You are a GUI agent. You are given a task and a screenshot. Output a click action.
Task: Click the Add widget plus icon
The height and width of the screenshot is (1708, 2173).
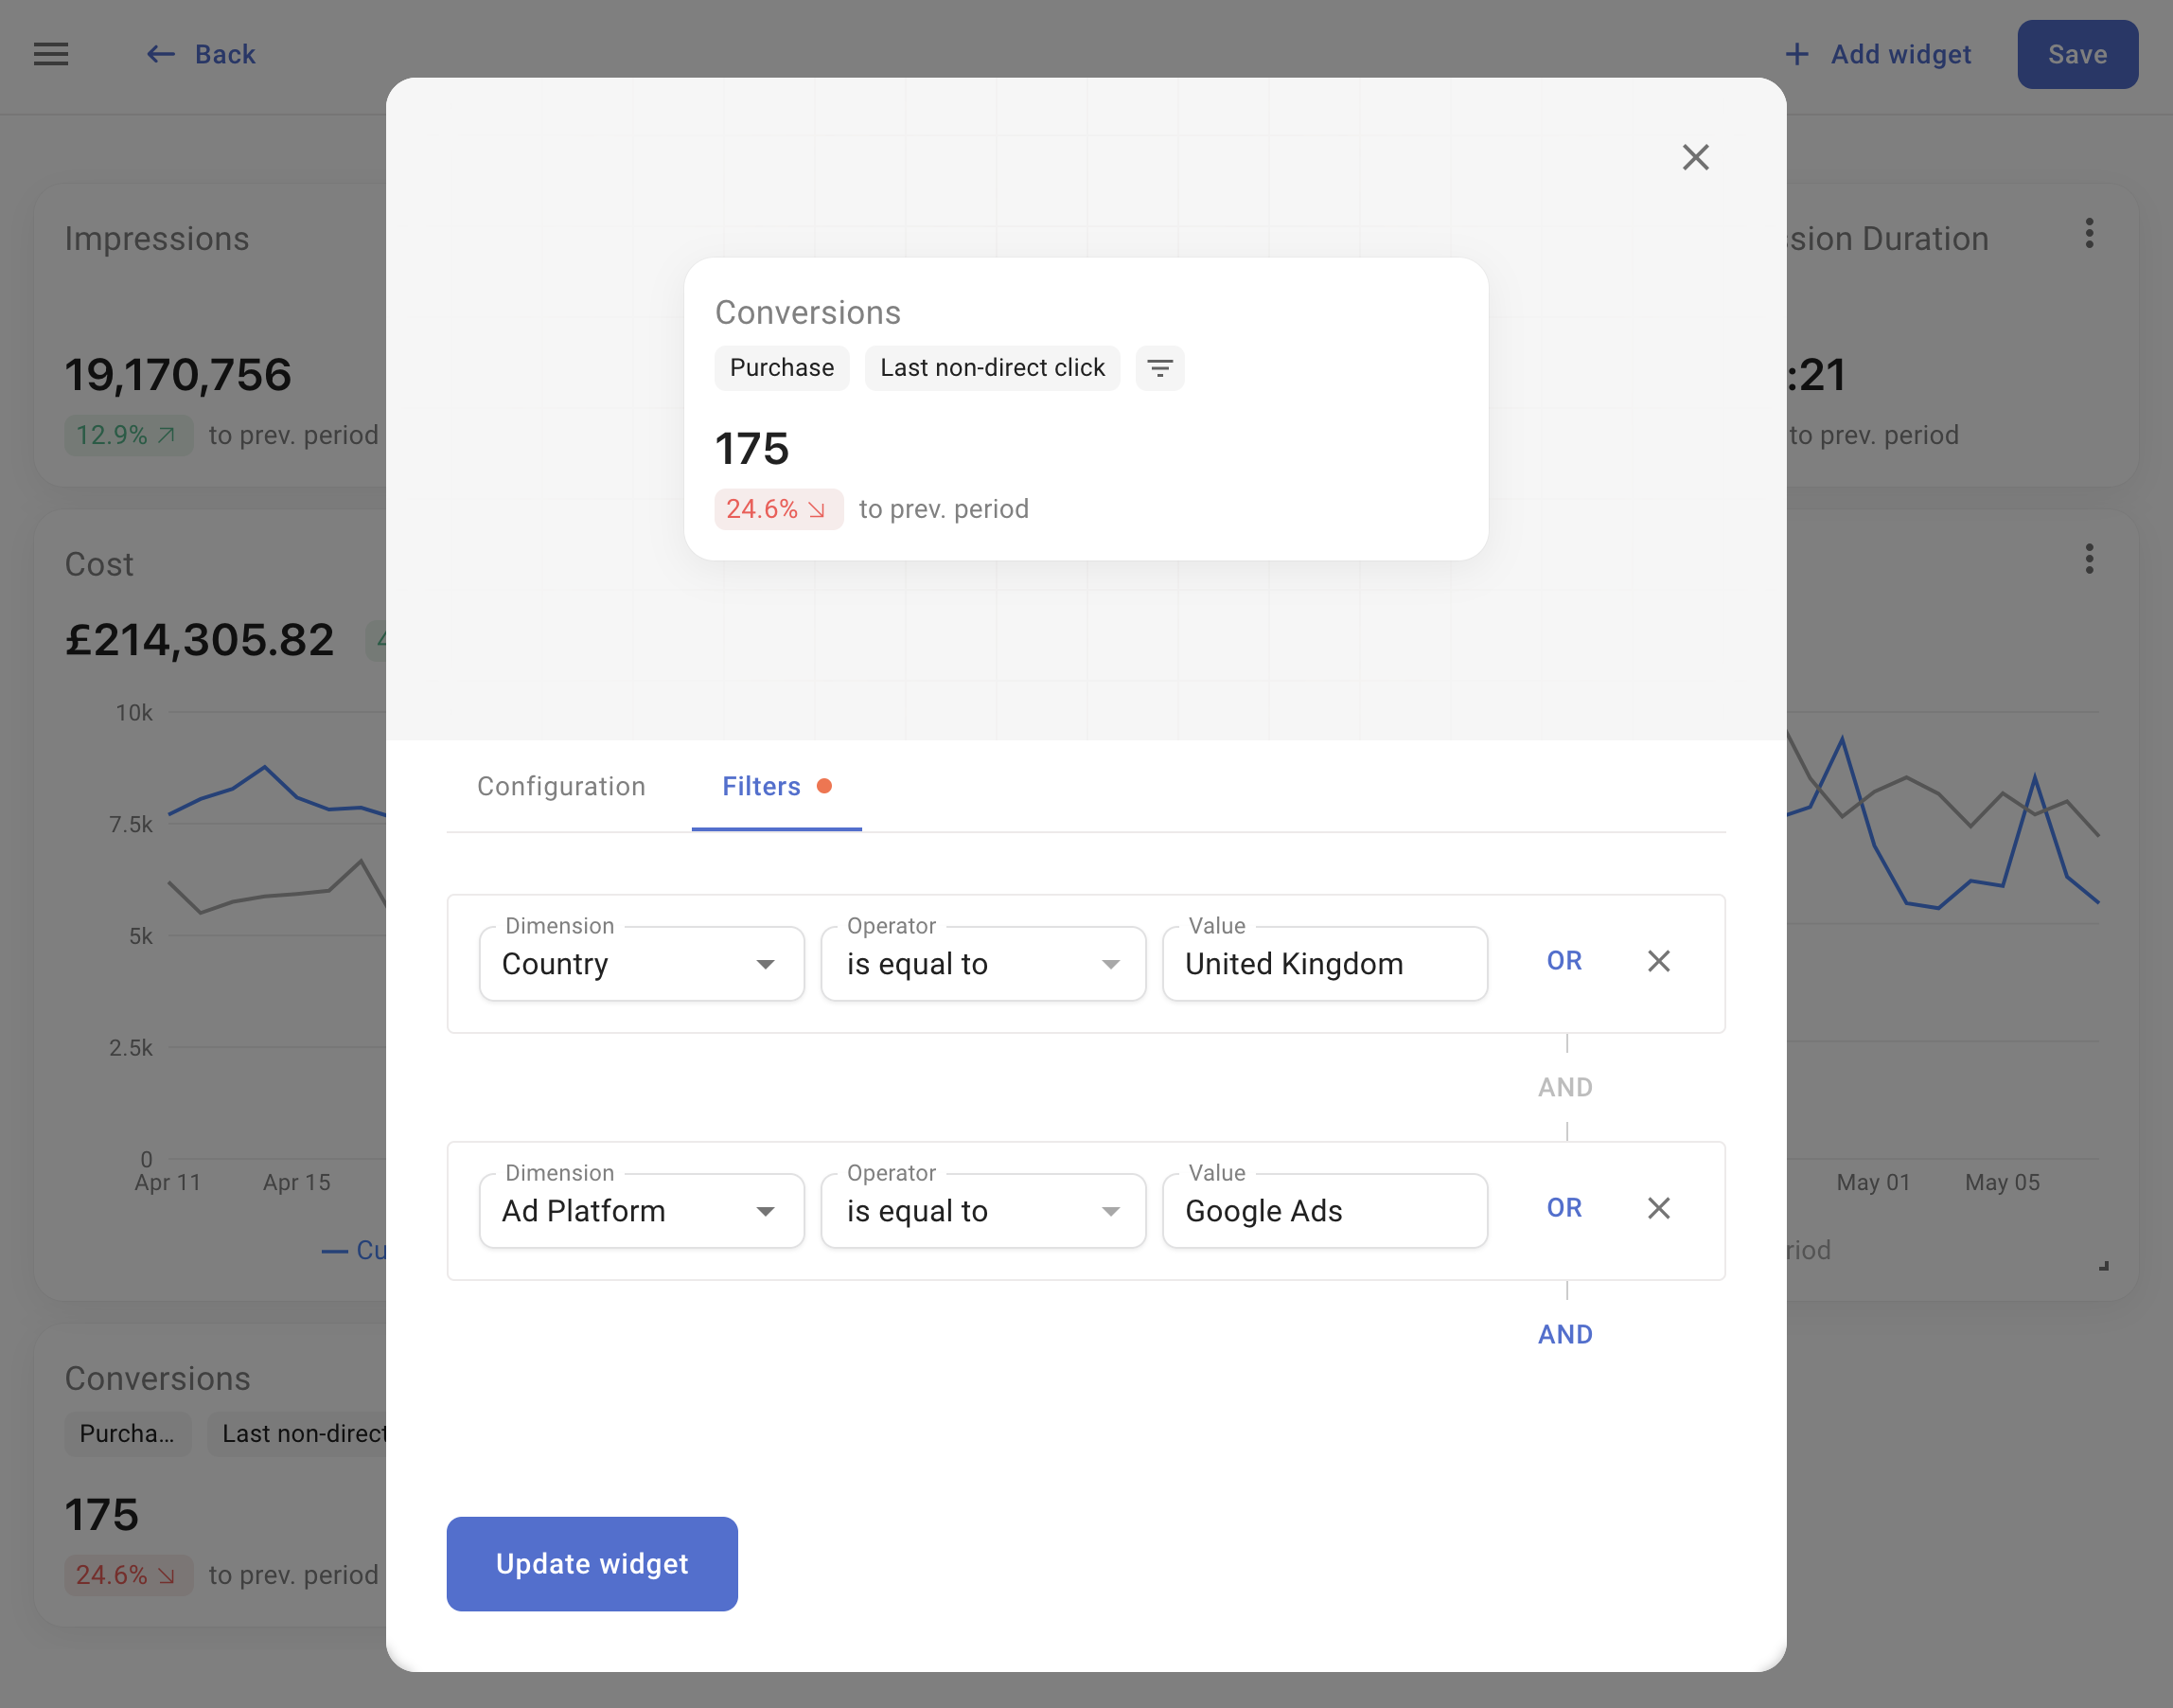[x=1796, y=54]
